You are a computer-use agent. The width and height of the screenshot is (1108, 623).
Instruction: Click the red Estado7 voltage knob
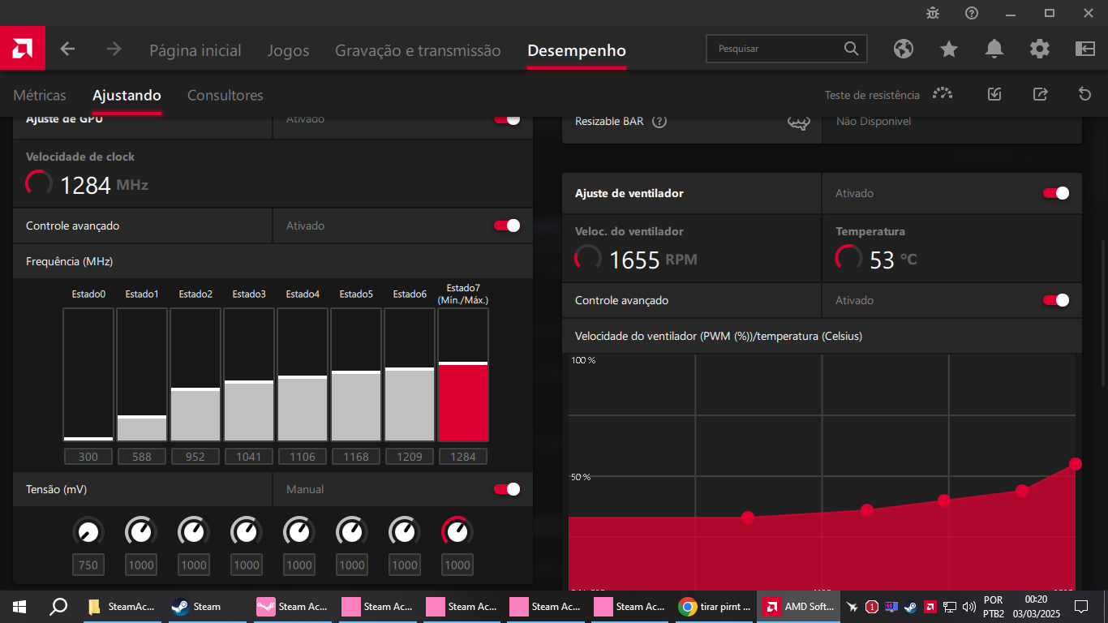click(x=457, y=532)
